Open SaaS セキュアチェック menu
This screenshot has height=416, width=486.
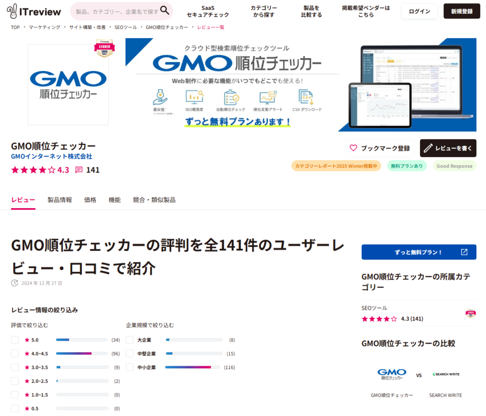coord(208,11)
